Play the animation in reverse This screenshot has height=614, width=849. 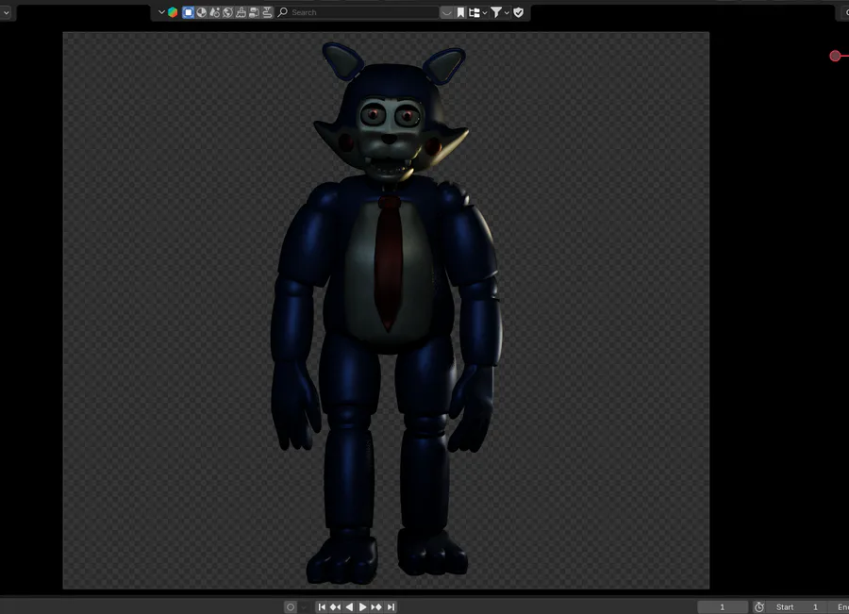349,607
